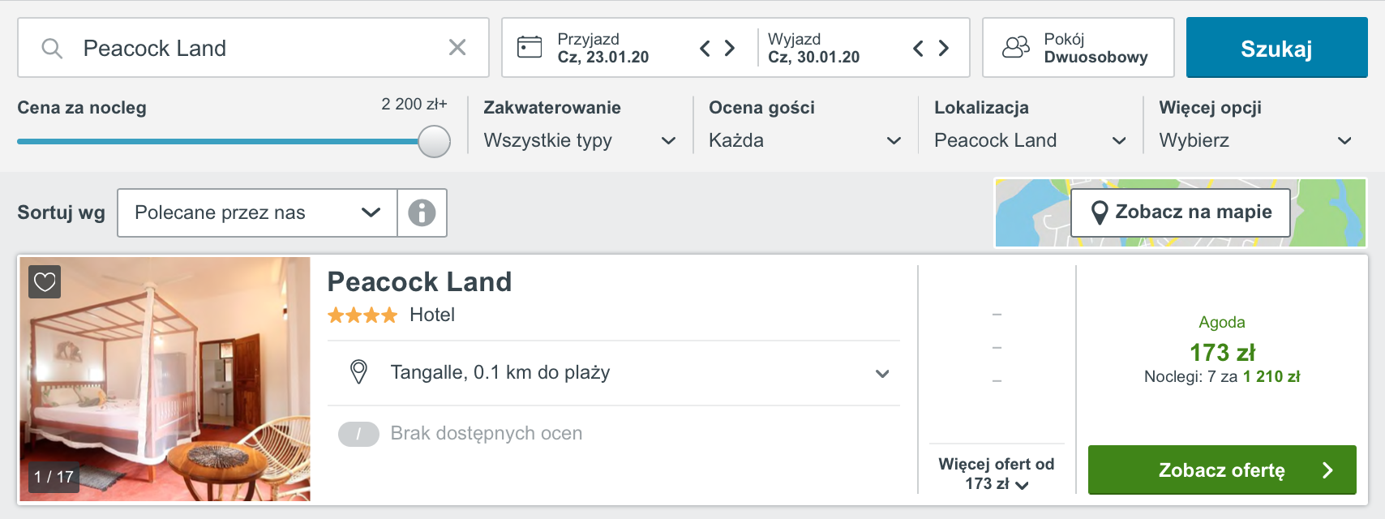This screenshot has height=519, width=1385.
Task: Open the room type guests selector
Action: pos(1078,48)
